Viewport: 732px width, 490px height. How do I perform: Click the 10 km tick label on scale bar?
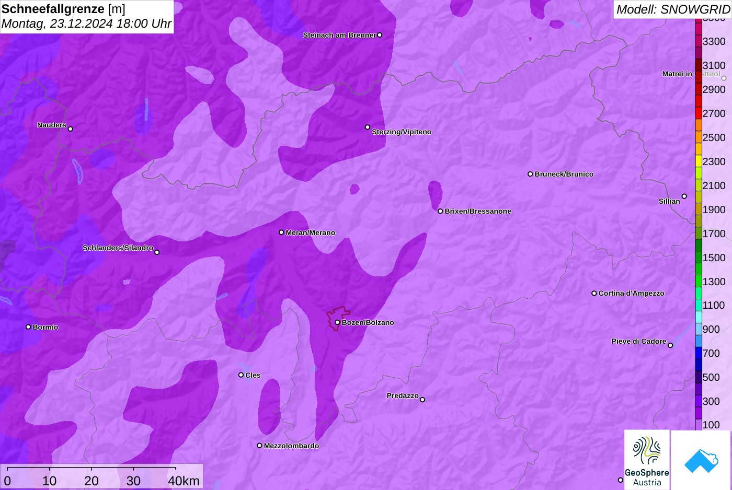click(x=50, y=481)
